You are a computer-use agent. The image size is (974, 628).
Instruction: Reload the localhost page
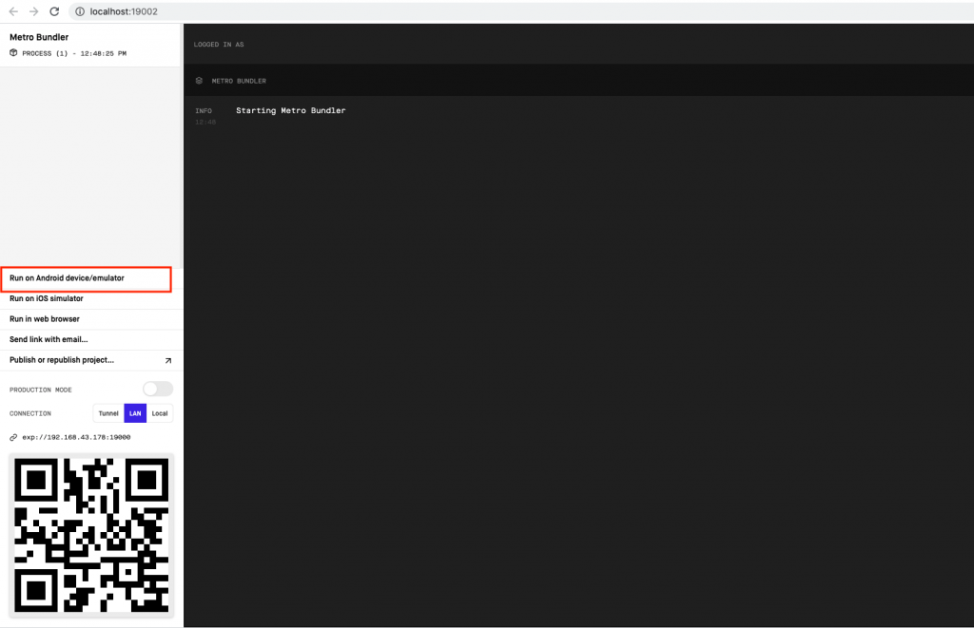point(54,11)
